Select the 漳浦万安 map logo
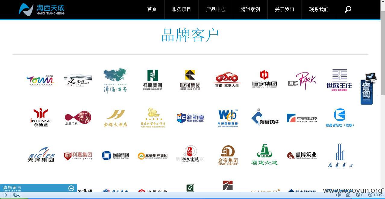This screenshot has width=385, height=199. (x=115, y=81)
